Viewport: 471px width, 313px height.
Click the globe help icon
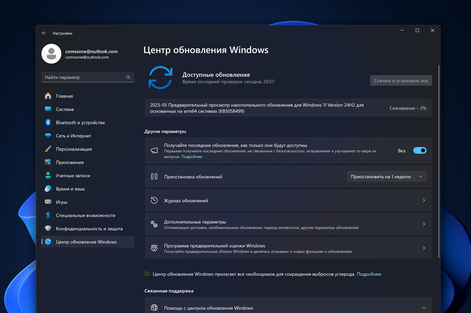154,308
